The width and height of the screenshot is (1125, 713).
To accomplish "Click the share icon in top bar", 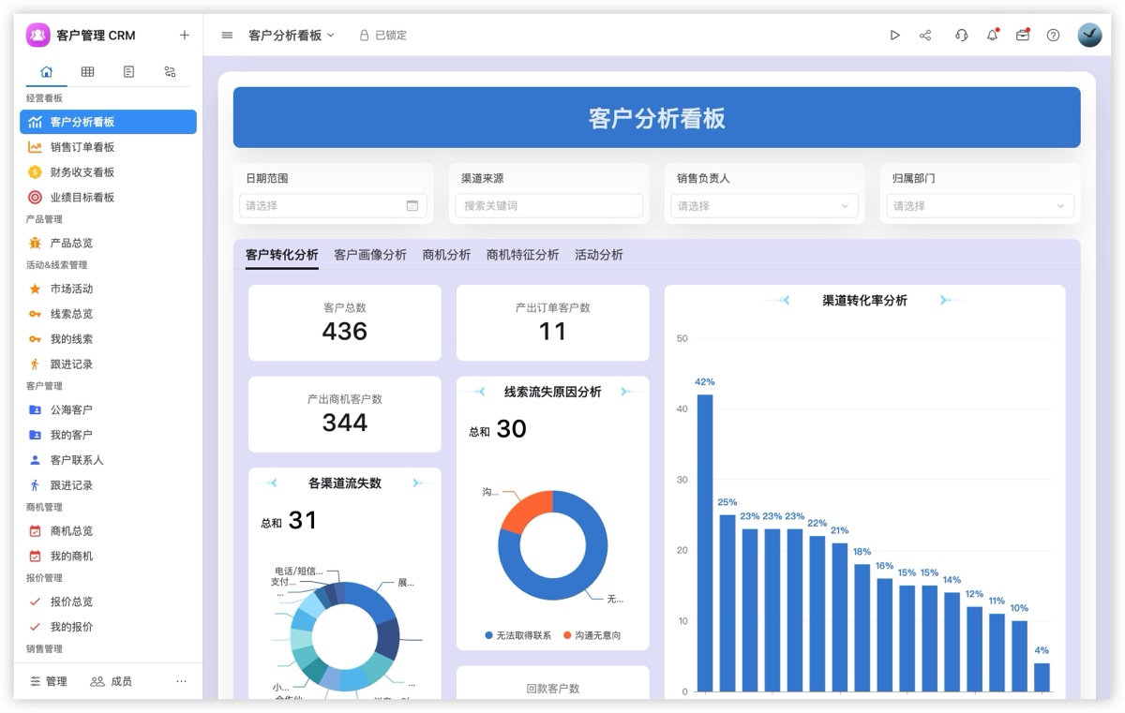I will (925, 35).
